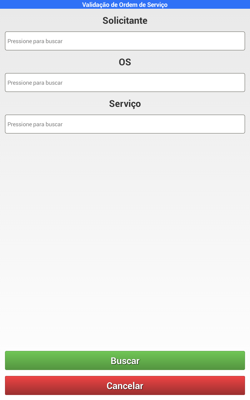Click the Validação de Ordem de Serviço title
This screenshot has height=400, width=250.
click(125, 5)
